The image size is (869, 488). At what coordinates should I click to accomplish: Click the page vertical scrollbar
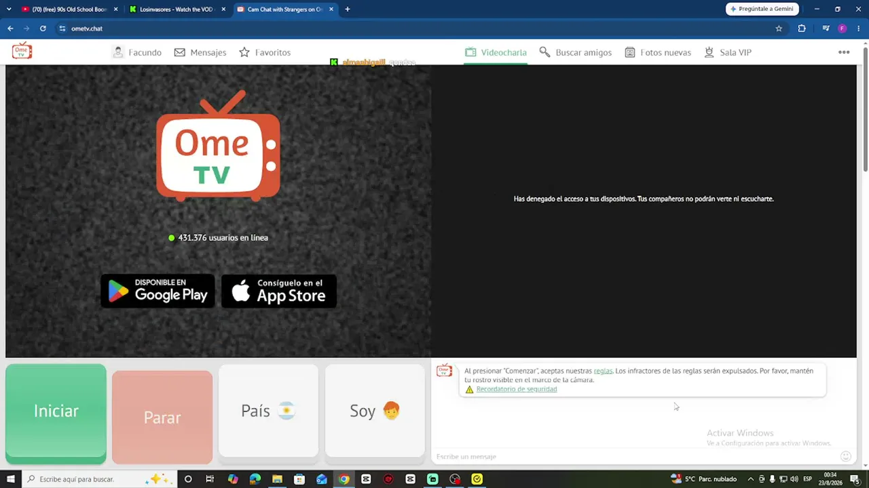[865, 108]
